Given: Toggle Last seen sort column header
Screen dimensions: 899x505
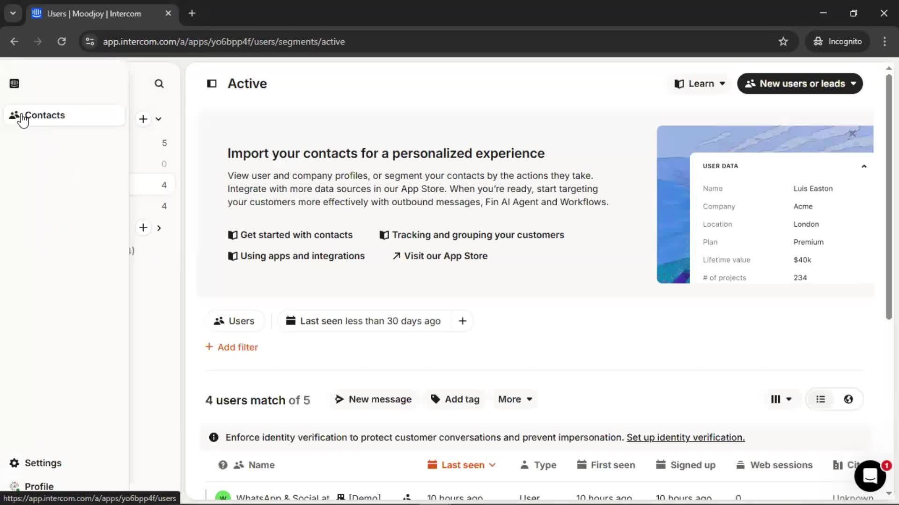Looking at the screenshot, I should pos(462,465).
